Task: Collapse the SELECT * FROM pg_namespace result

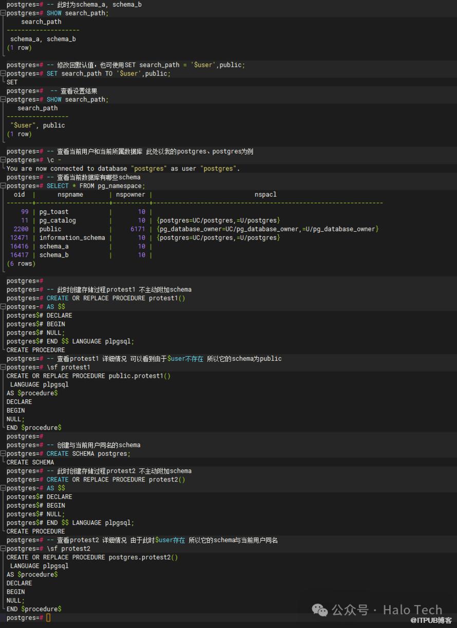Action: tap(3, 186)
